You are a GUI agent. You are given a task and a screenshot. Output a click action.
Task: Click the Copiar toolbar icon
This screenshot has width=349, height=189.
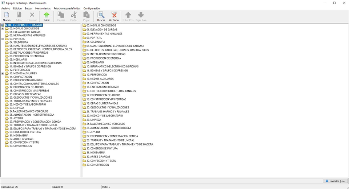[61, 15]
